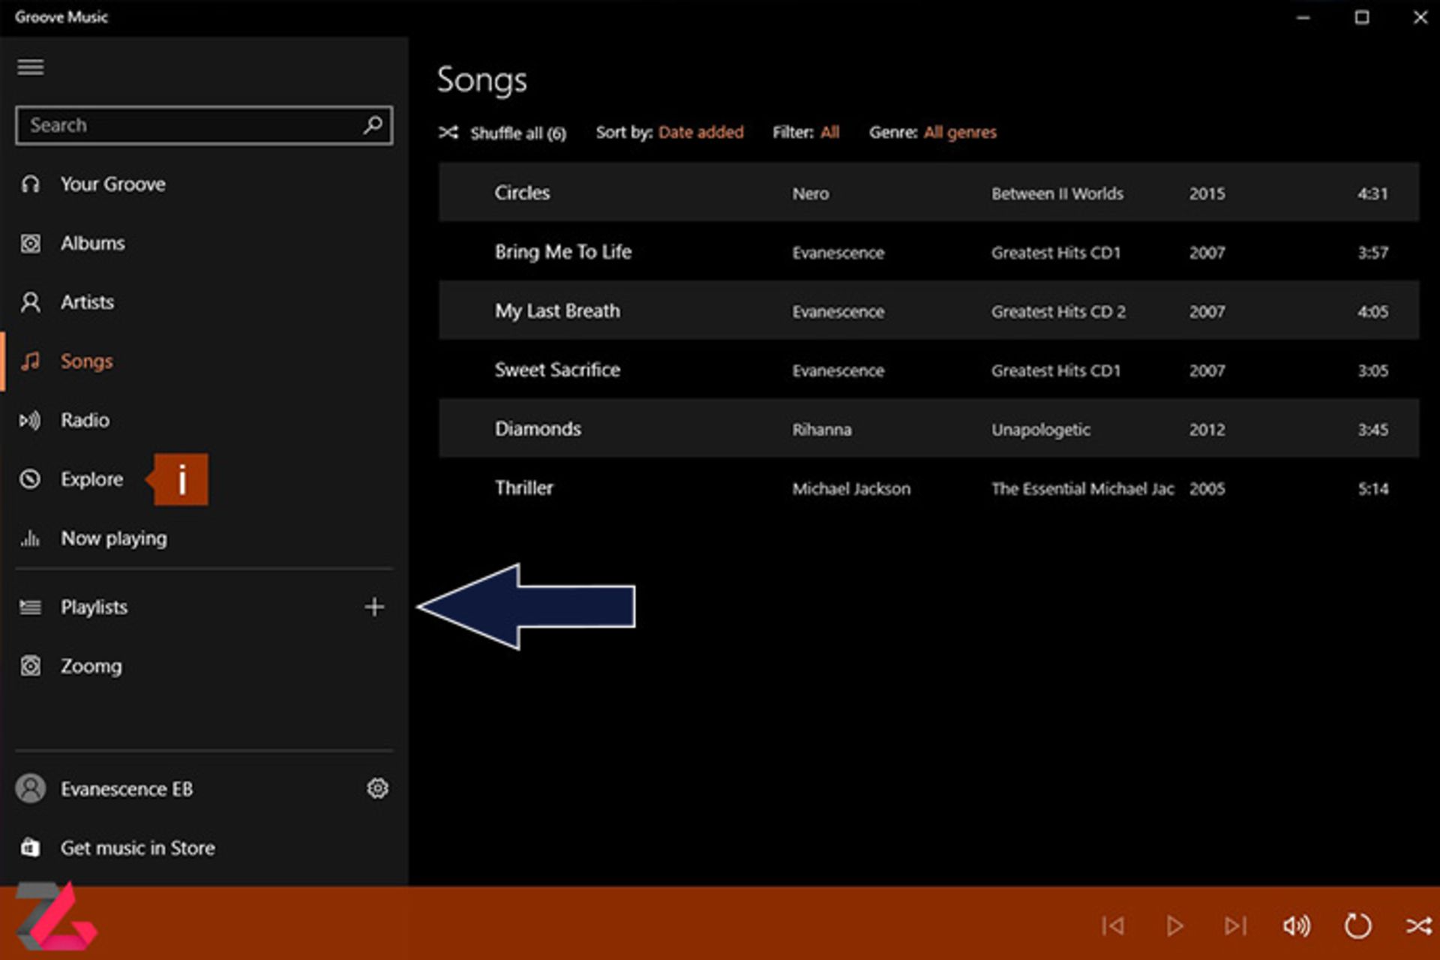Image resolution: width=1440 pixels, height=960 pixels.
Task: Open the volume speaker control
Action: coord(1297,926)
